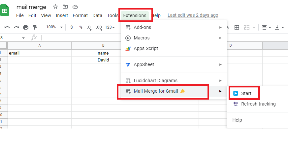Select Refresh tracking option
The width and height of the screenshot is (288, 141).
click(258, 104)
